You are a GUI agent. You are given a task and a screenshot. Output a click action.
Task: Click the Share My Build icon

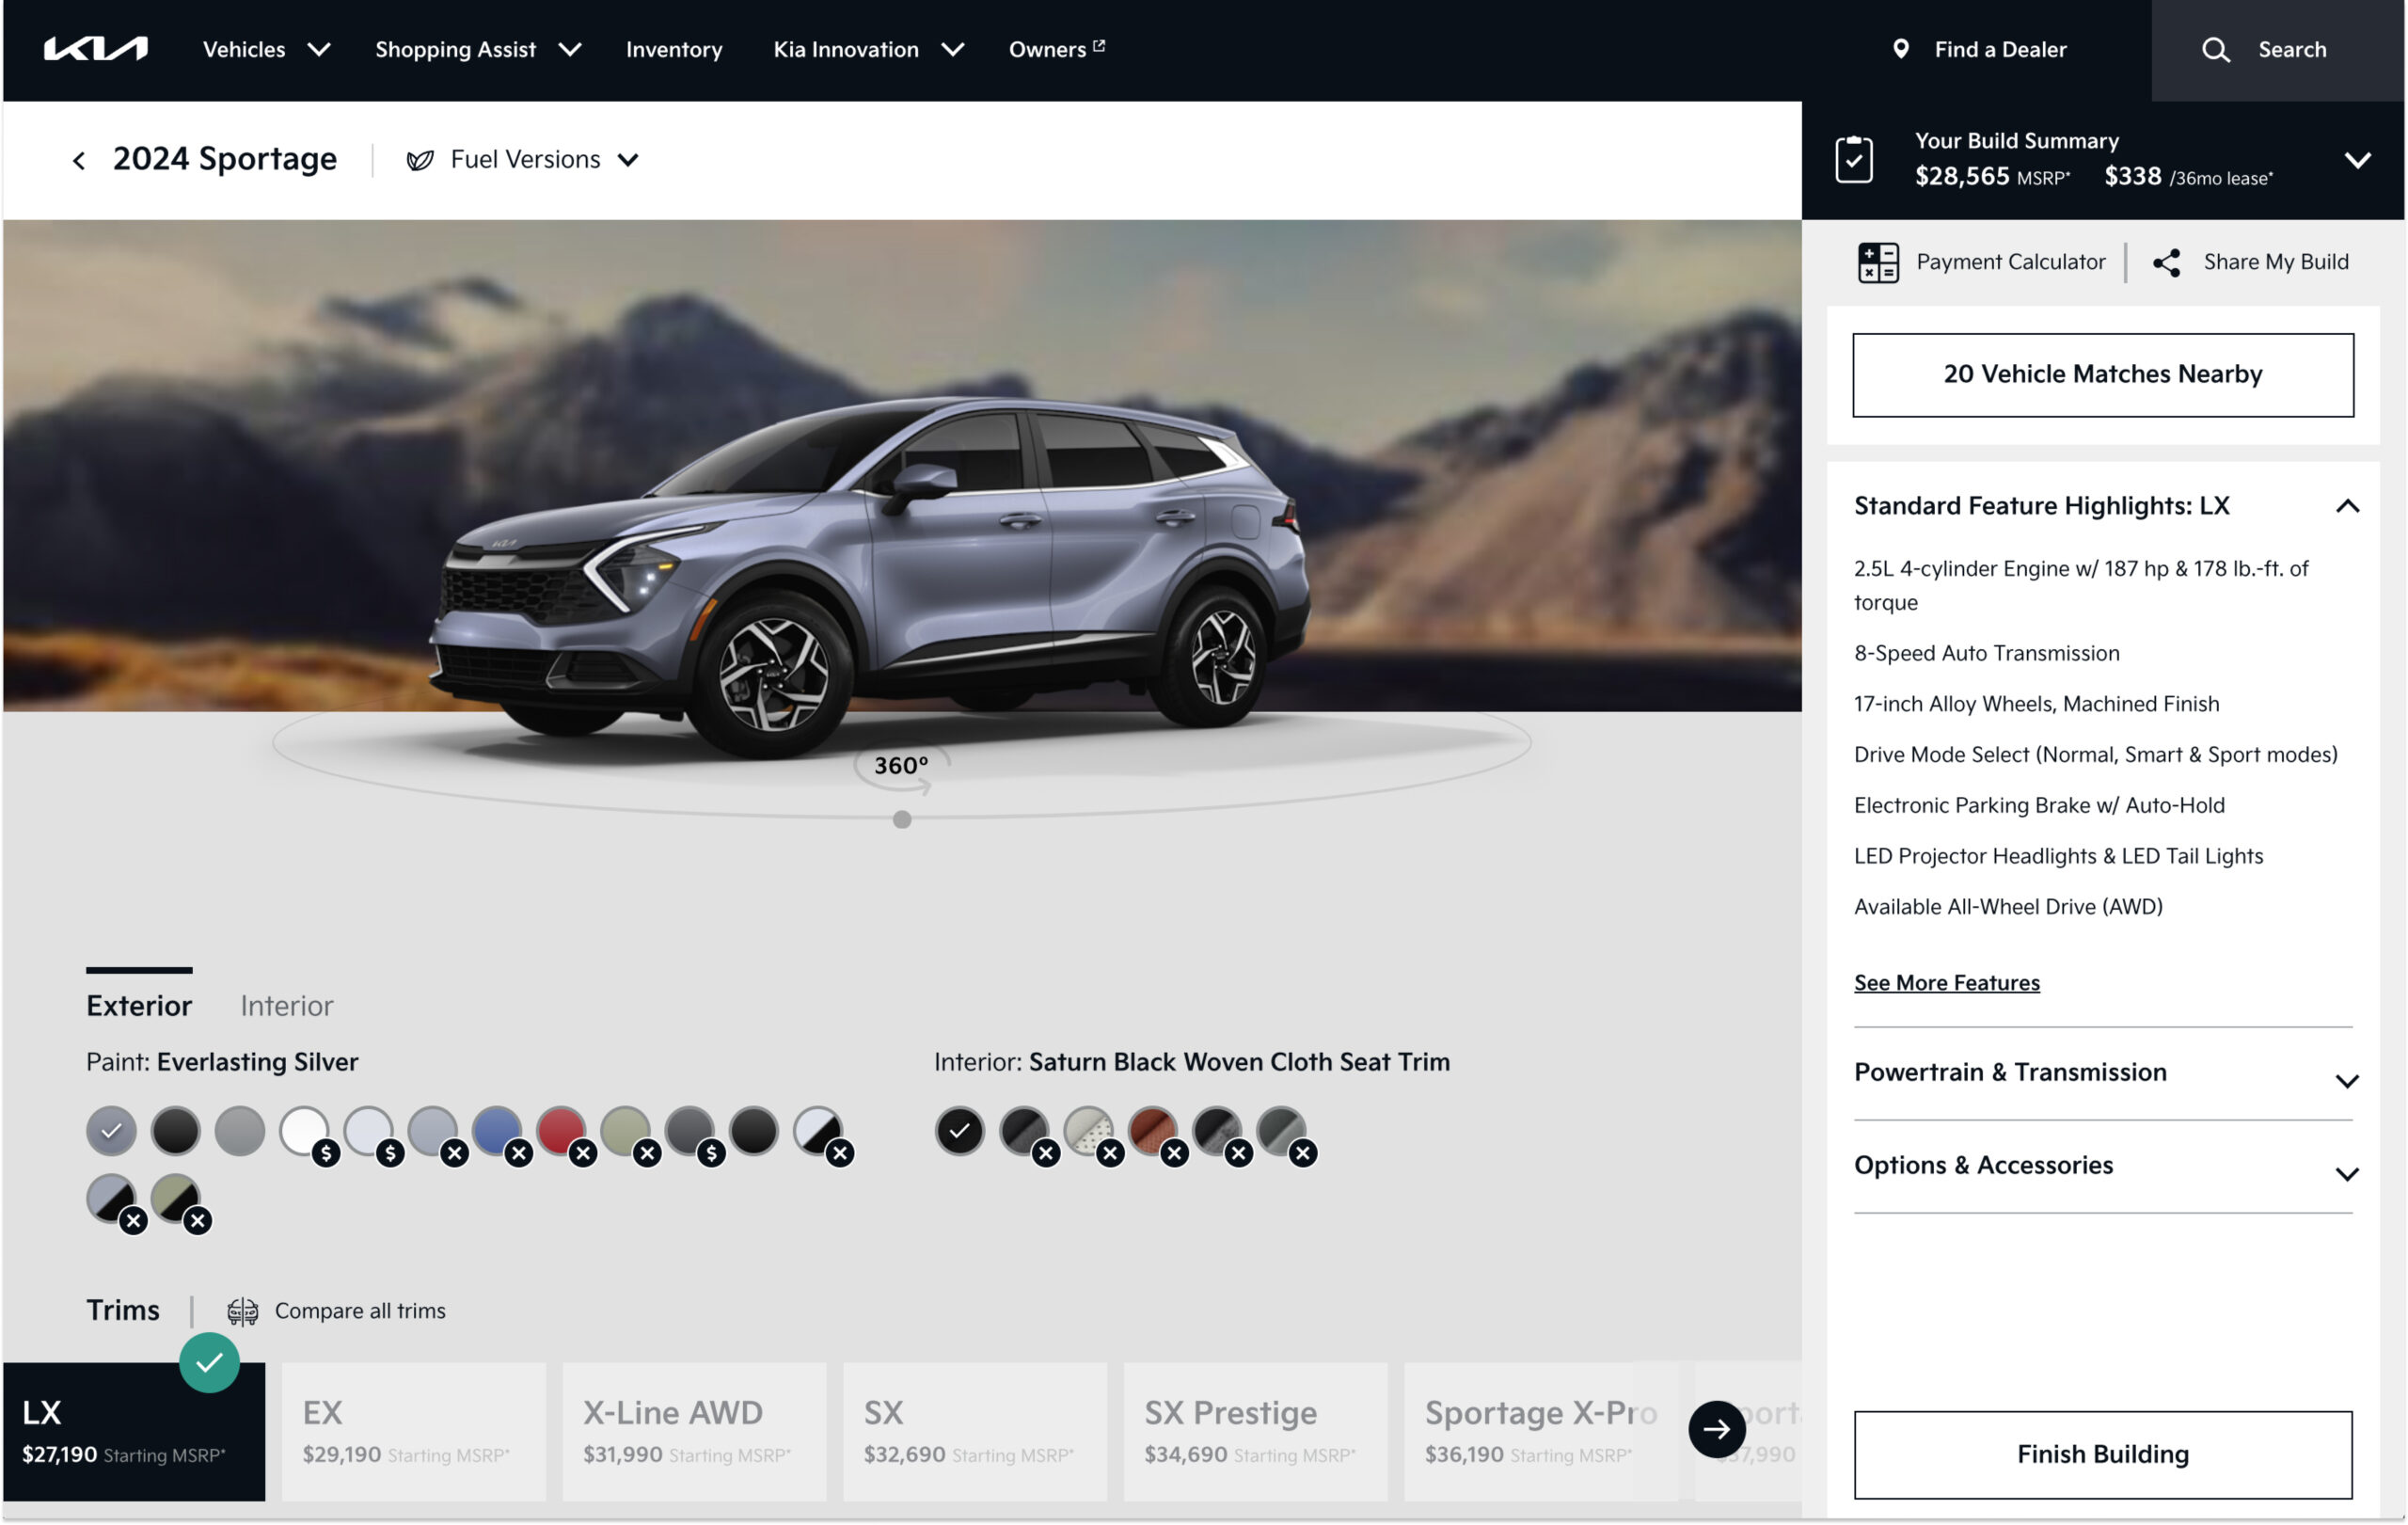click(x=2168, y=261)
